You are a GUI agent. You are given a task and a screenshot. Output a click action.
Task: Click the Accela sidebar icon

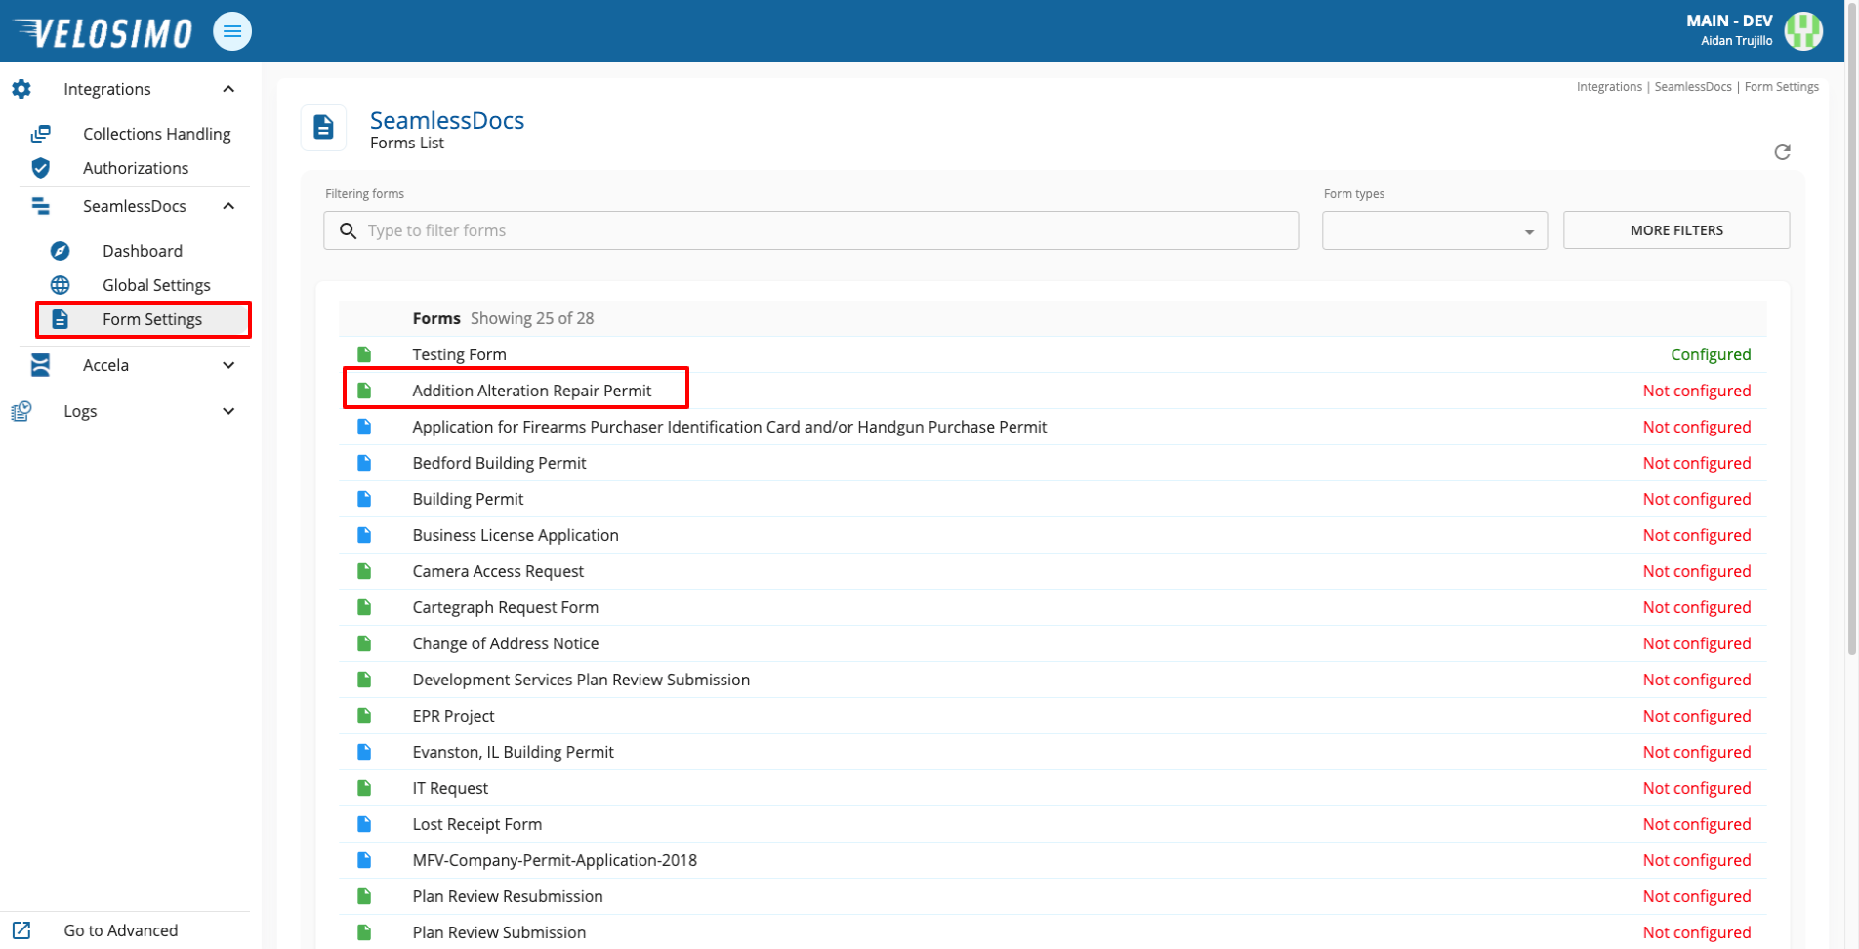(41, 365)
